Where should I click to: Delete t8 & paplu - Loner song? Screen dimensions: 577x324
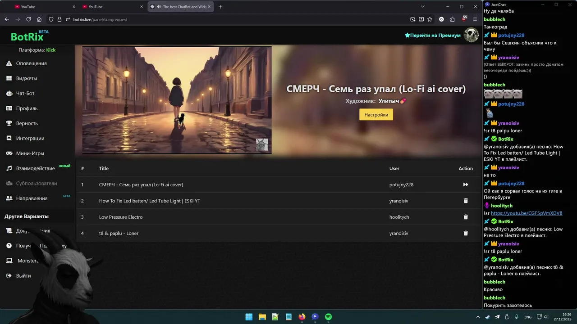point(466,233)
